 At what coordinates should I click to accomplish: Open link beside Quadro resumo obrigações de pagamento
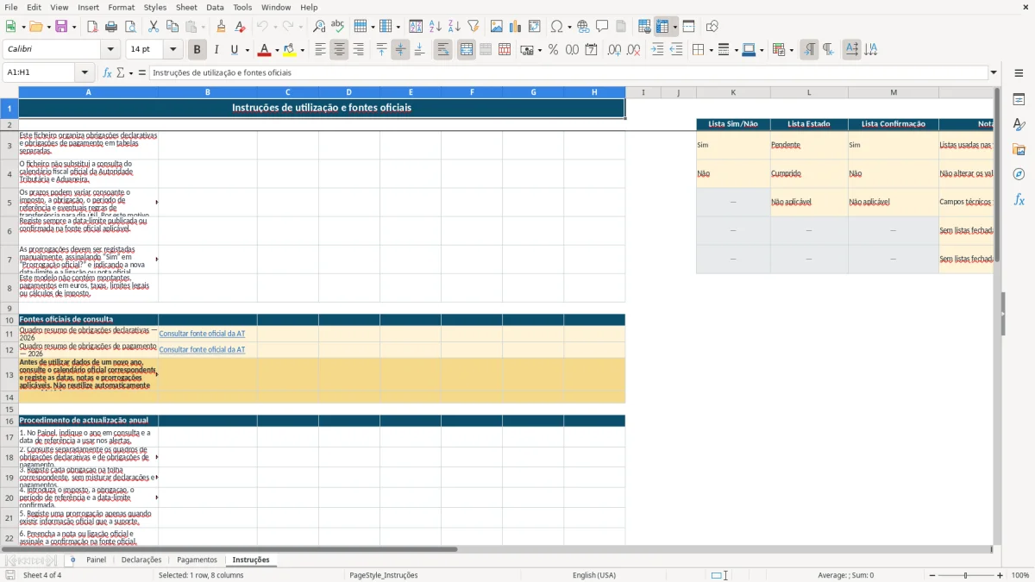202,349
